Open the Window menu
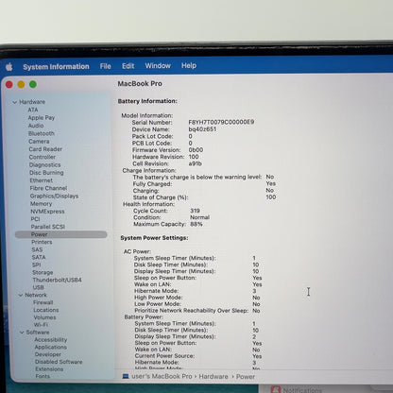 pos(158,66)
